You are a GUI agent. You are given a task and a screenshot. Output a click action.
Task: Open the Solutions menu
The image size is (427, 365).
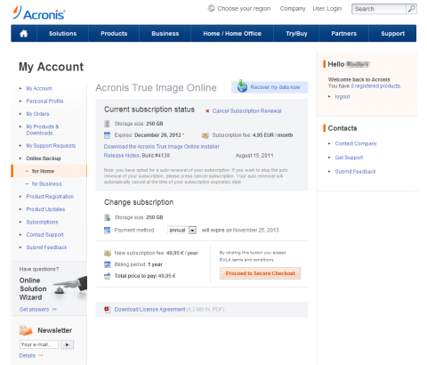[x=62, y=34]
